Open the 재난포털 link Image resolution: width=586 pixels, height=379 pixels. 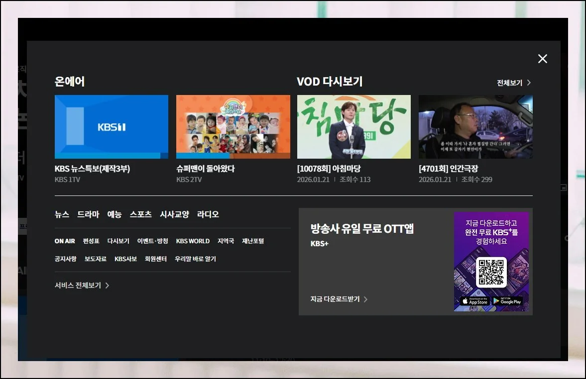point(253,241)
